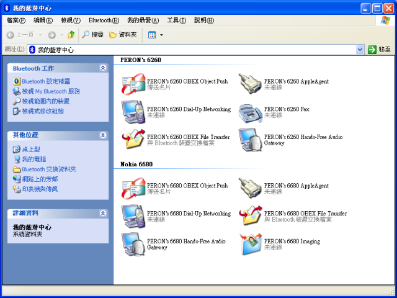Viewport: 397px width, 298px height.
Task: Select PERON's 6680 Hands-Free Audio Gateway icon
Action: (x=133, y=244)
